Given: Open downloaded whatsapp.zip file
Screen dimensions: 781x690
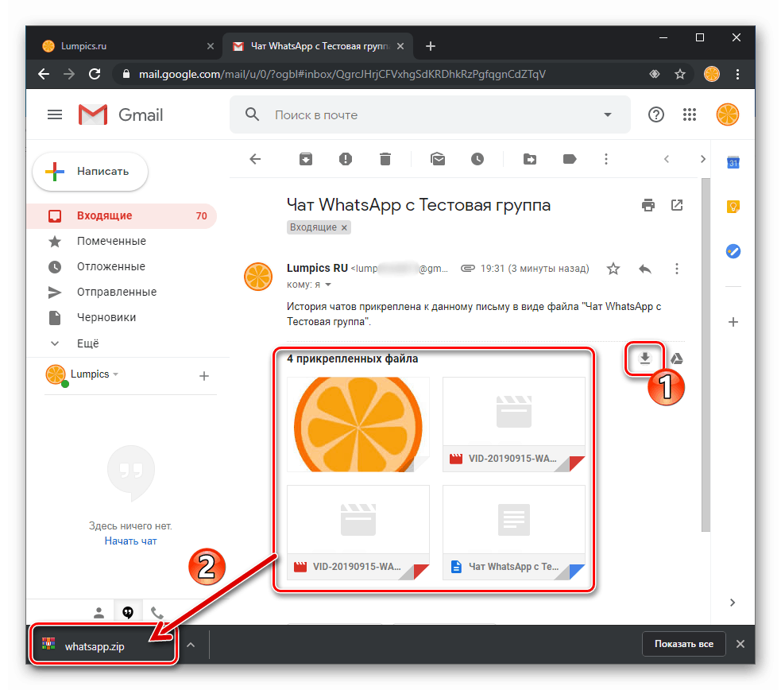Looking at the screenshot, I should coord(103,645).
